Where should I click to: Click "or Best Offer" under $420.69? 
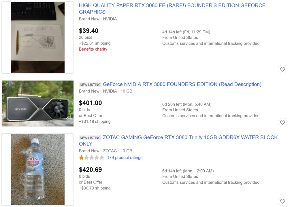[91, 182]
